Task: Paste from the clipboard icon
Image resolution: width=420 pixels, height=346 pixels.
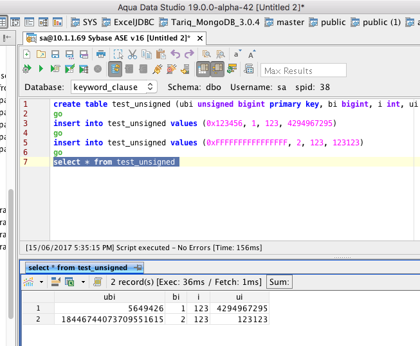Action: (x=161, y=55)
